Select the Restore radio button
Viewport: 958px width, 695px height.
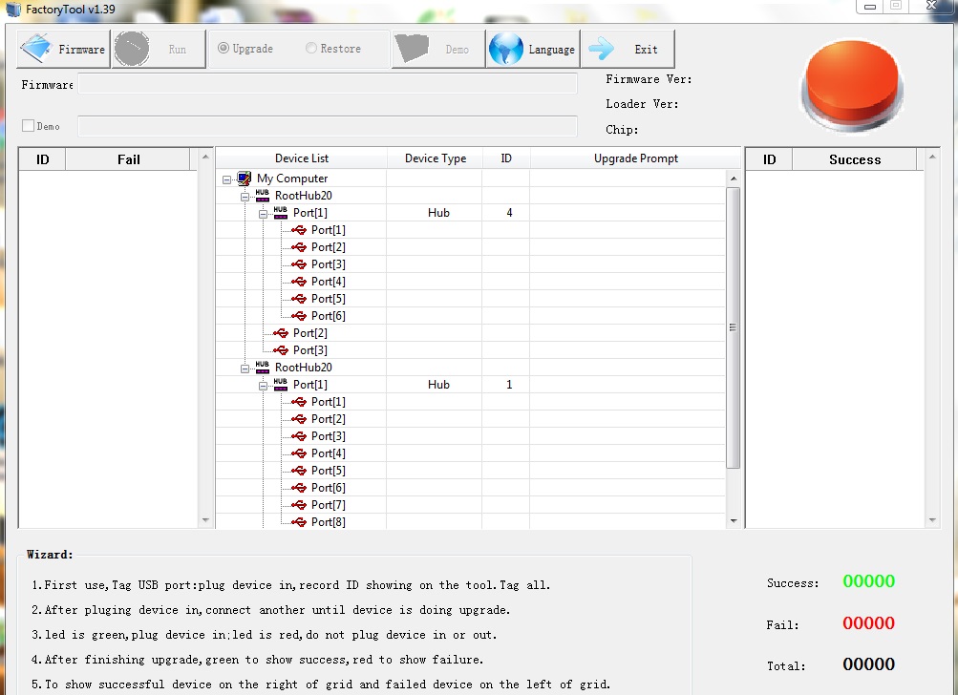tap(311, 49)
